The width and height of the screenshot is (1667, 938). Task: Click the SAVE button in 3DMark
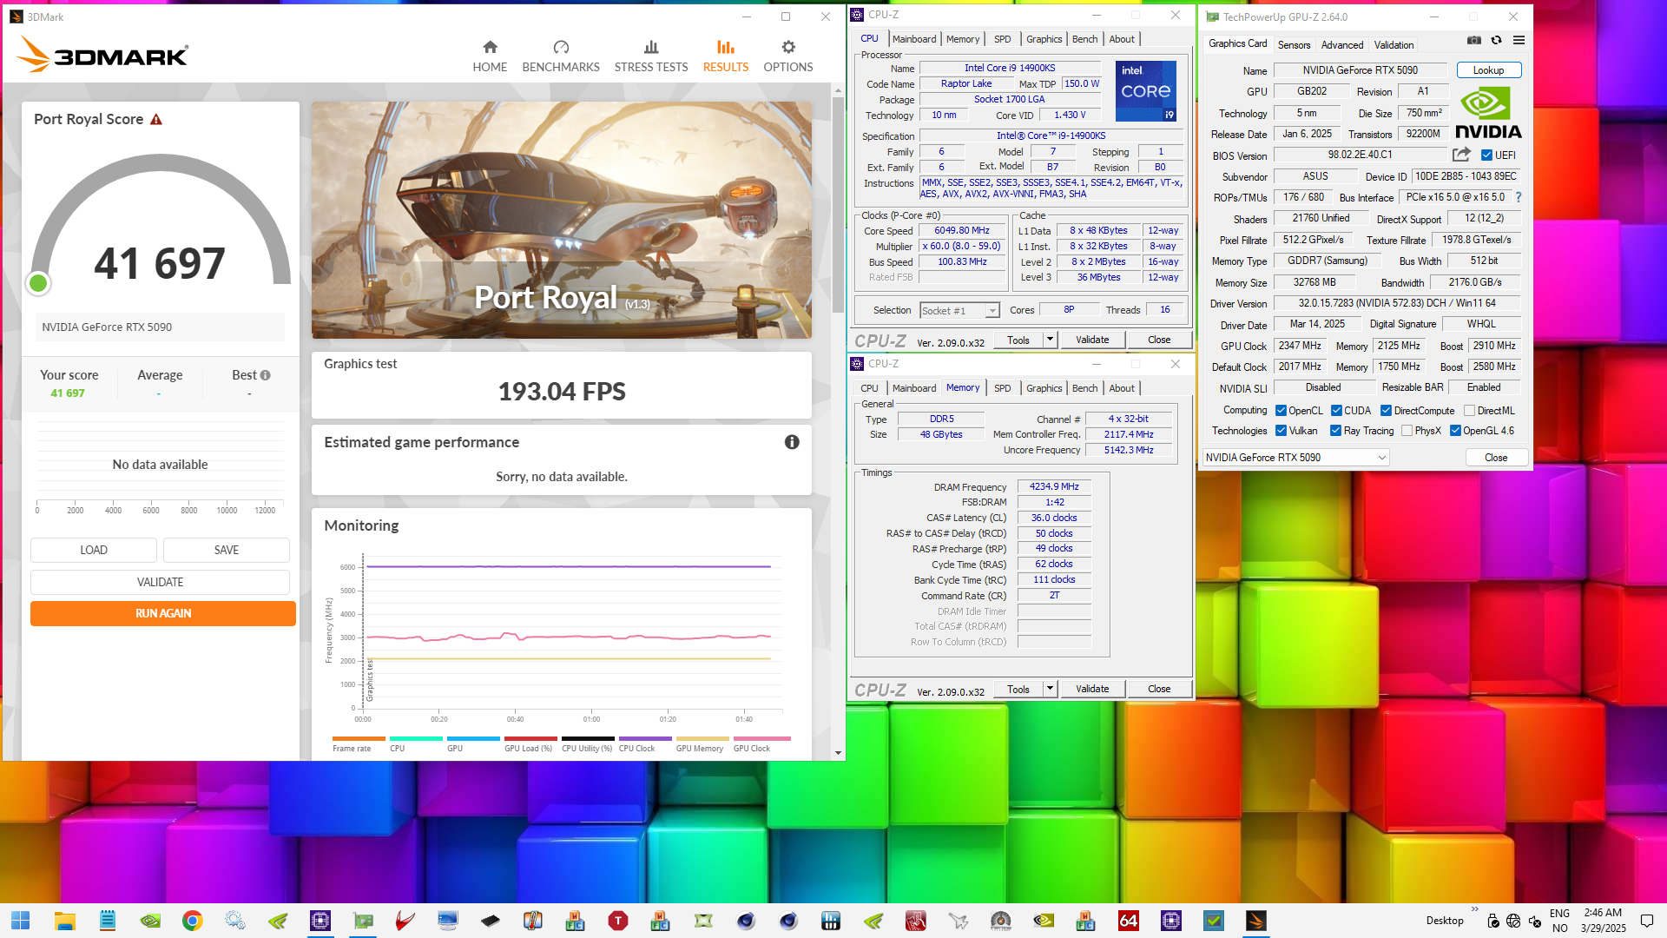pos(227,551)
